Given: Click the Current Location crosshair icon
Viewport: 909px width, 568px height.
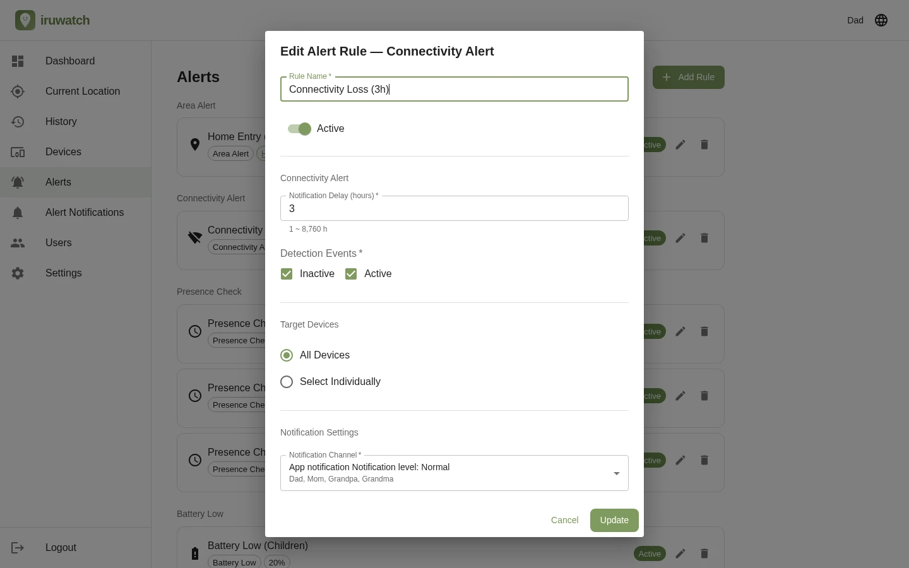Looking at the screenshot, I should coord(18,92).
